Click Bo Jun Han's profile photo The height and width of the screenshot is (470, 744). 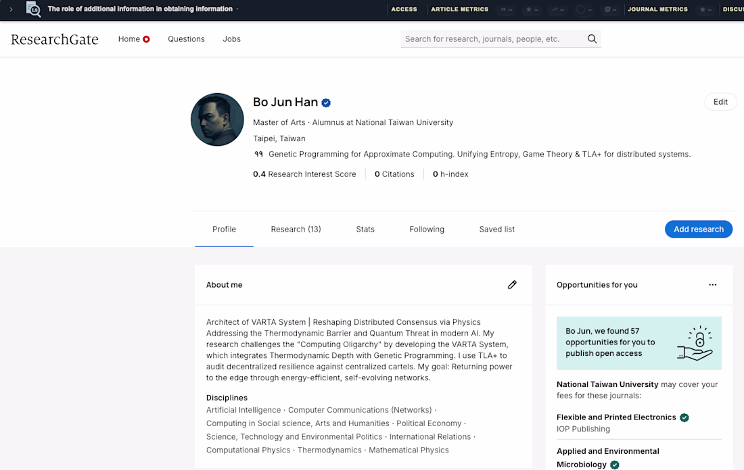(x=217, y=120)
